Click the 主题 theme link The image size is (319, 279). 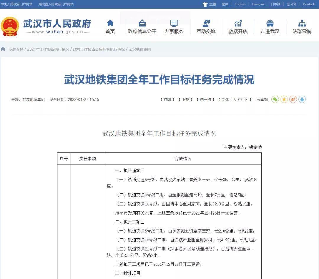213,4
